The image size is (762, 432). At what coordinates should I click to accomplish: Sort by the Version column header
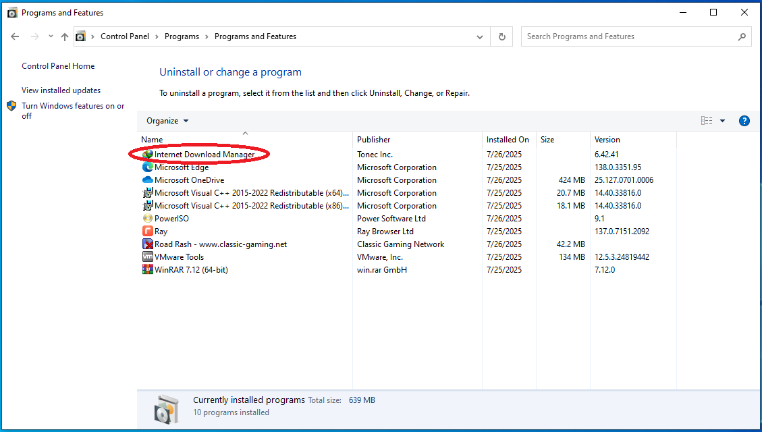click(x=633, y=140)
